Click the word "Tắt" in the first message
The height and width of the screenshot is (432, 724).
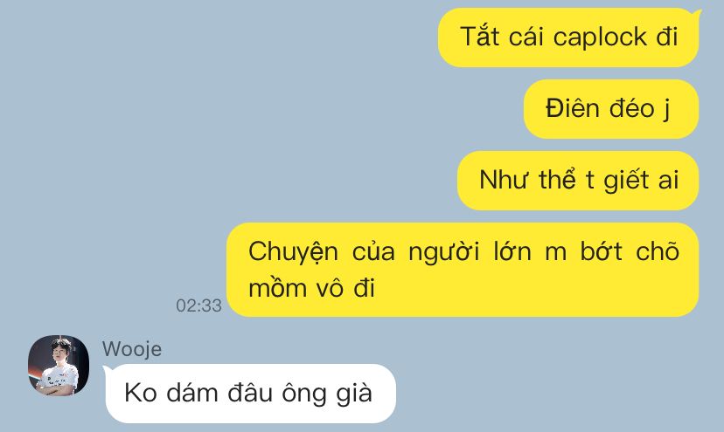click(x=480, y=37)
